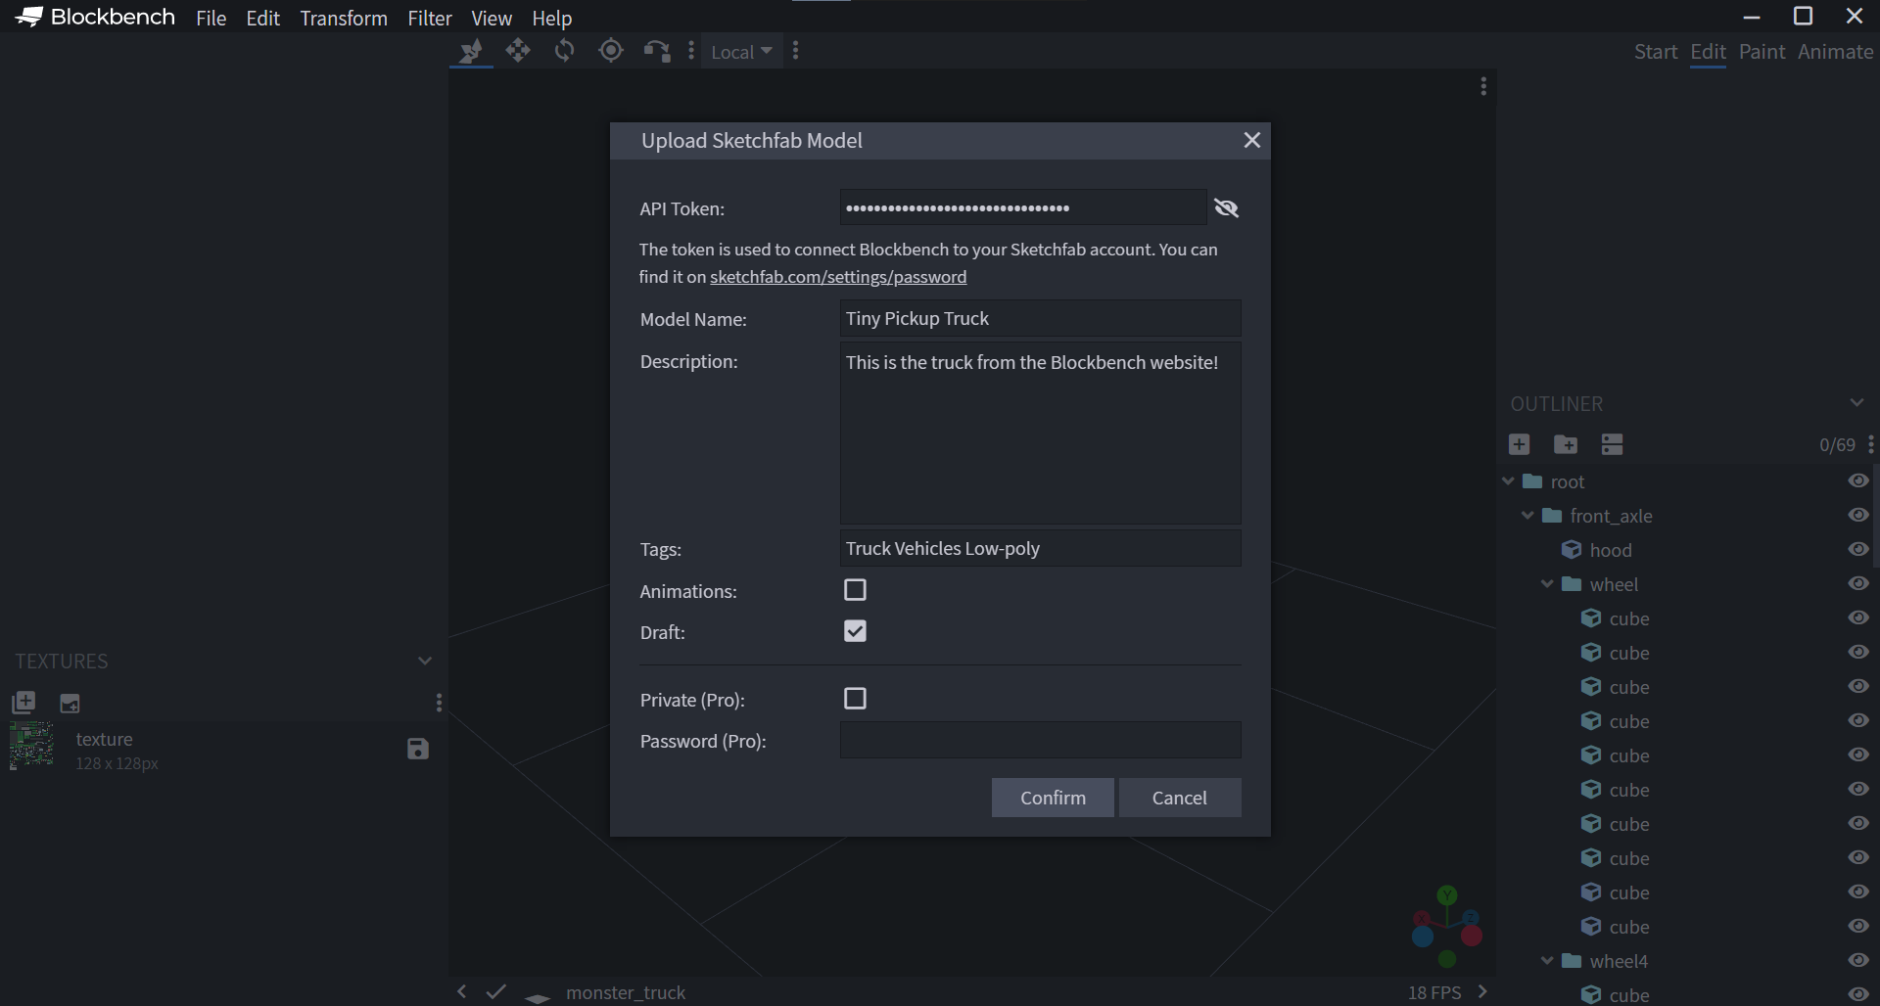The width and height of the screenshot is (1880, 1006).
Task: Collapse the wheel group in the Outliner
Action: (1547, 583)
